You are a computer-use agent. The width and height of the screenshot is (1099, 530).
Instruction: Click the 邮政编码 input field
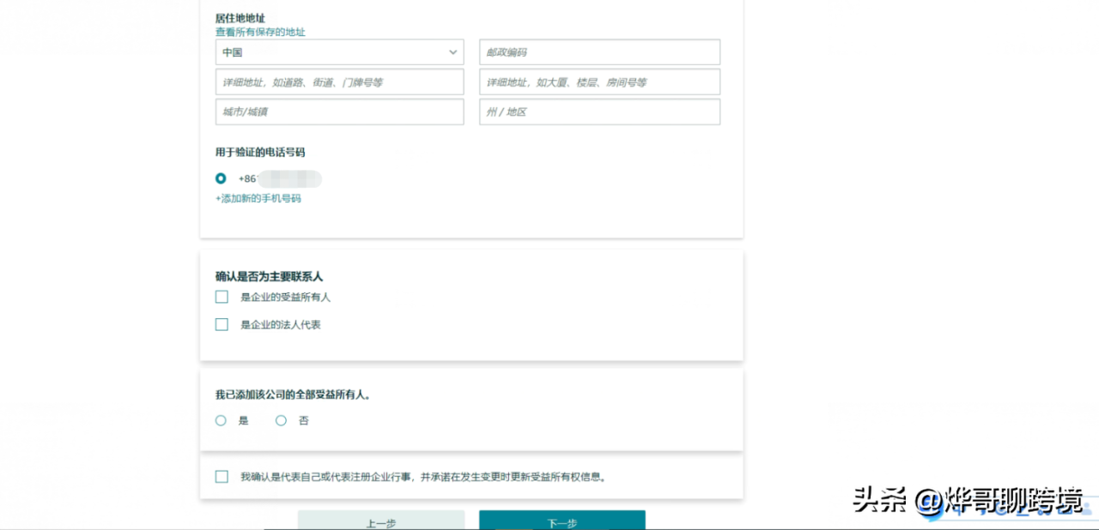pyautogui.click(x=598, y=51)
